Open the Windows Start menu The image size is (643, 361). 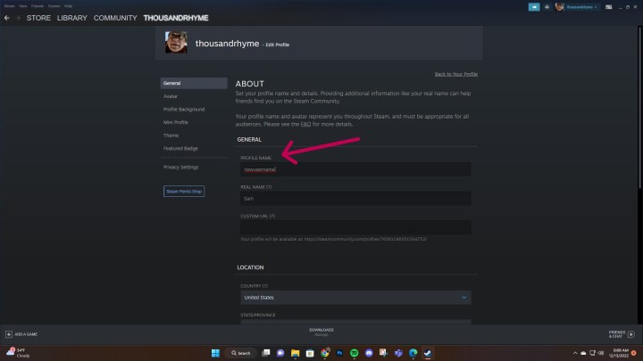coord(215,353)
